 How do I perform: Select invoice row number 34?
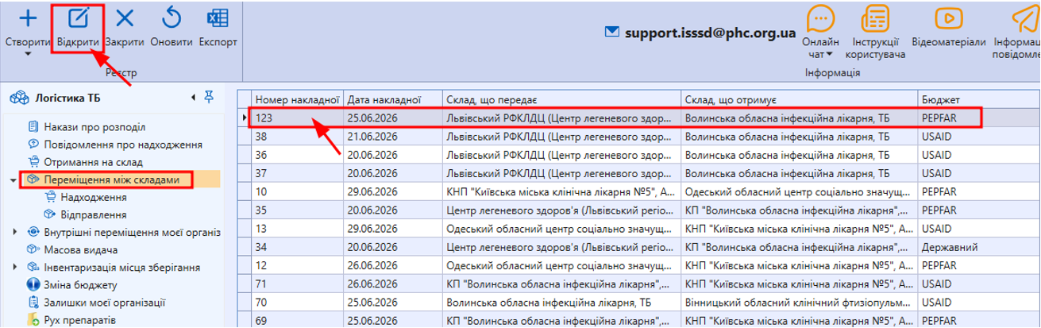click(640, 246)
